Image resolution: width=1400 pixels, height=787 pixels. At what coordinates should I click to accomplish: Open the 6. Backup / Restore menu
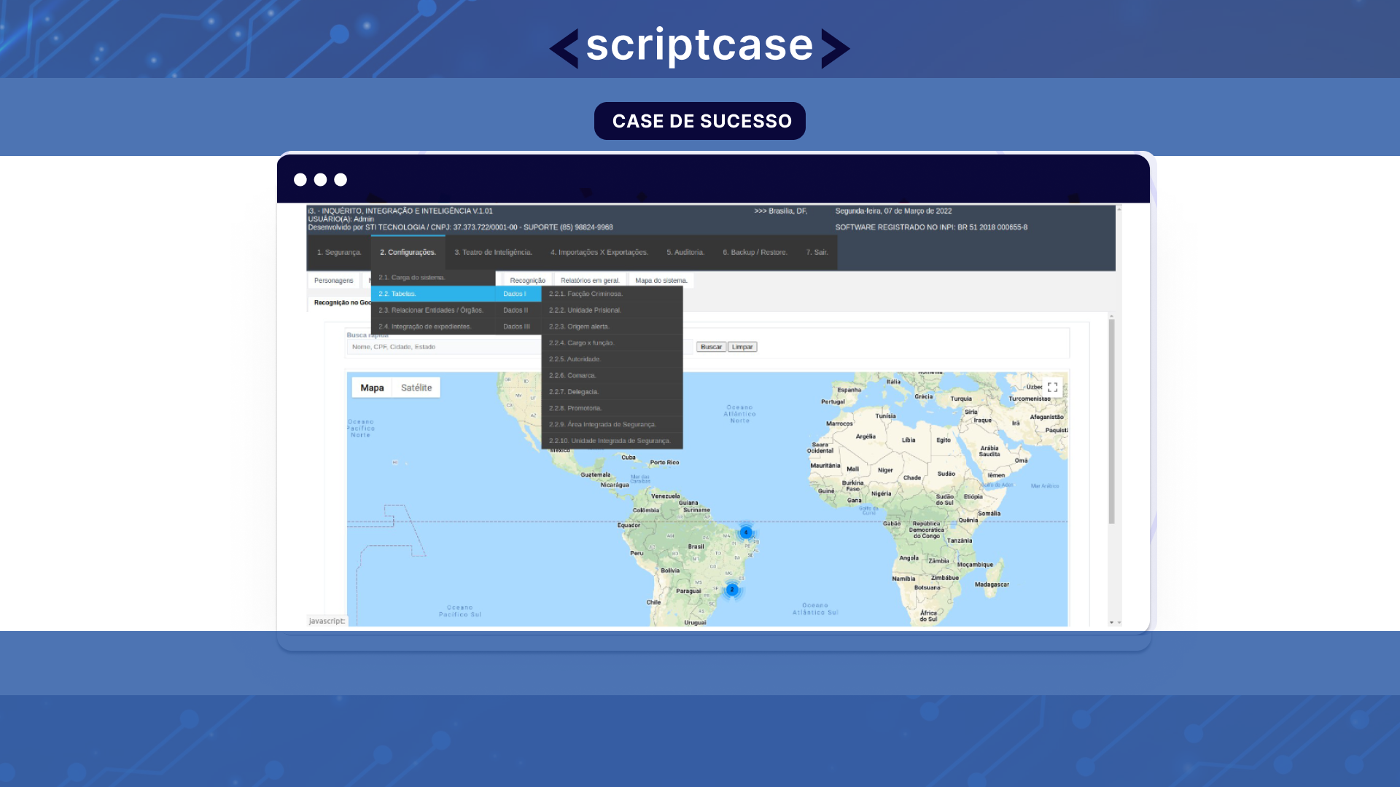click(755, 253)
